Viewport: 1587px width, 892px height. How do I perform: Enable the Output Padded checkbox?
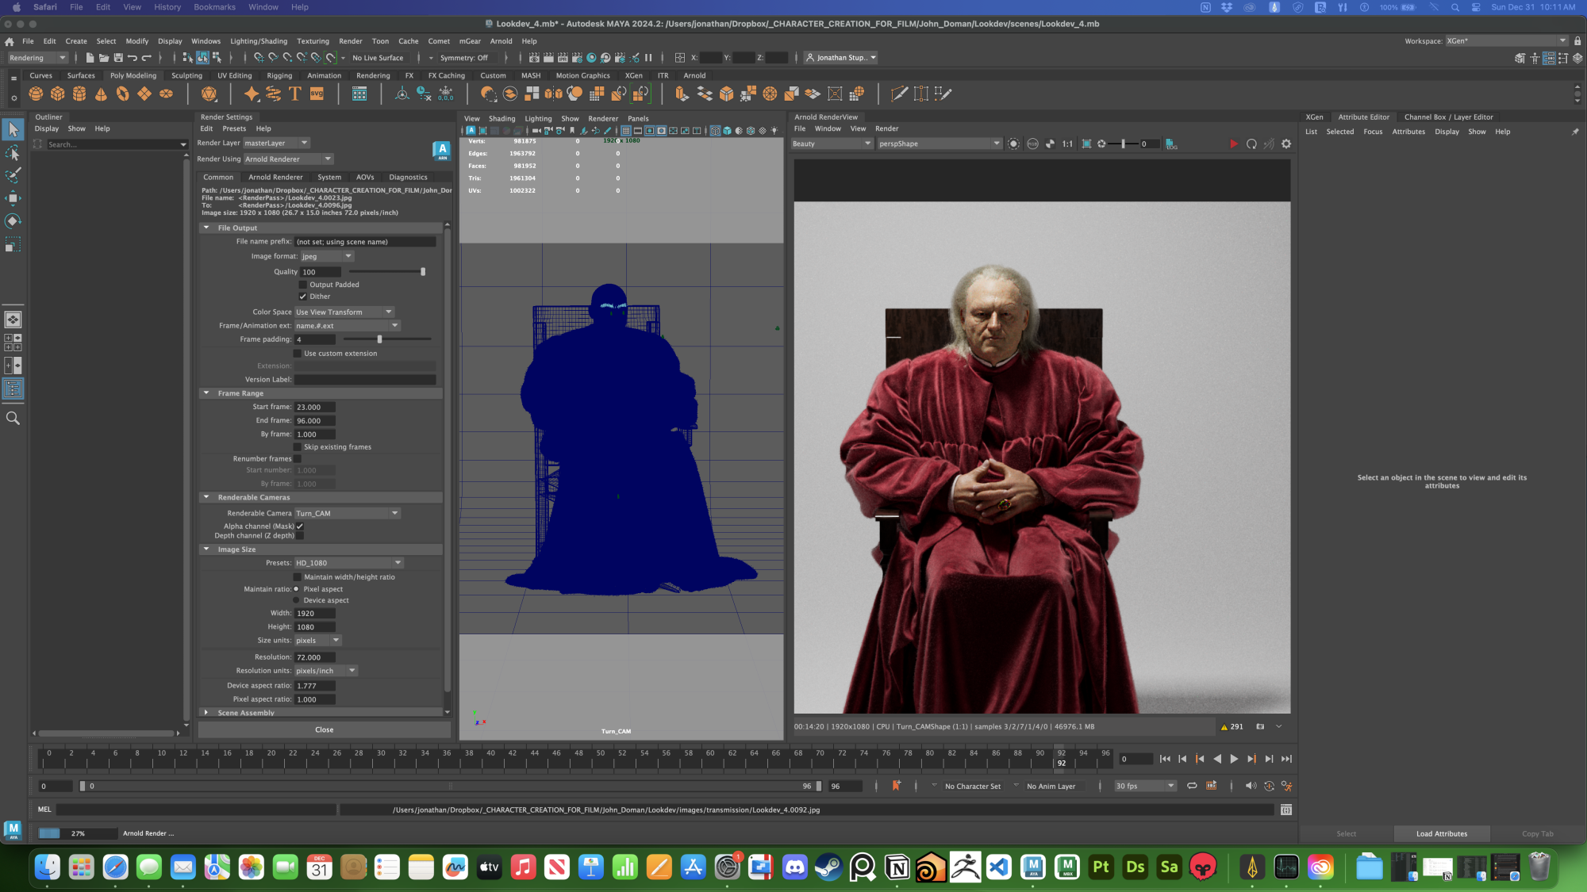click(302, 285)
